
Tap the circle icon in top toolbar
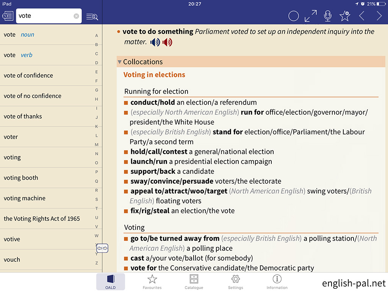click(294, 16)
